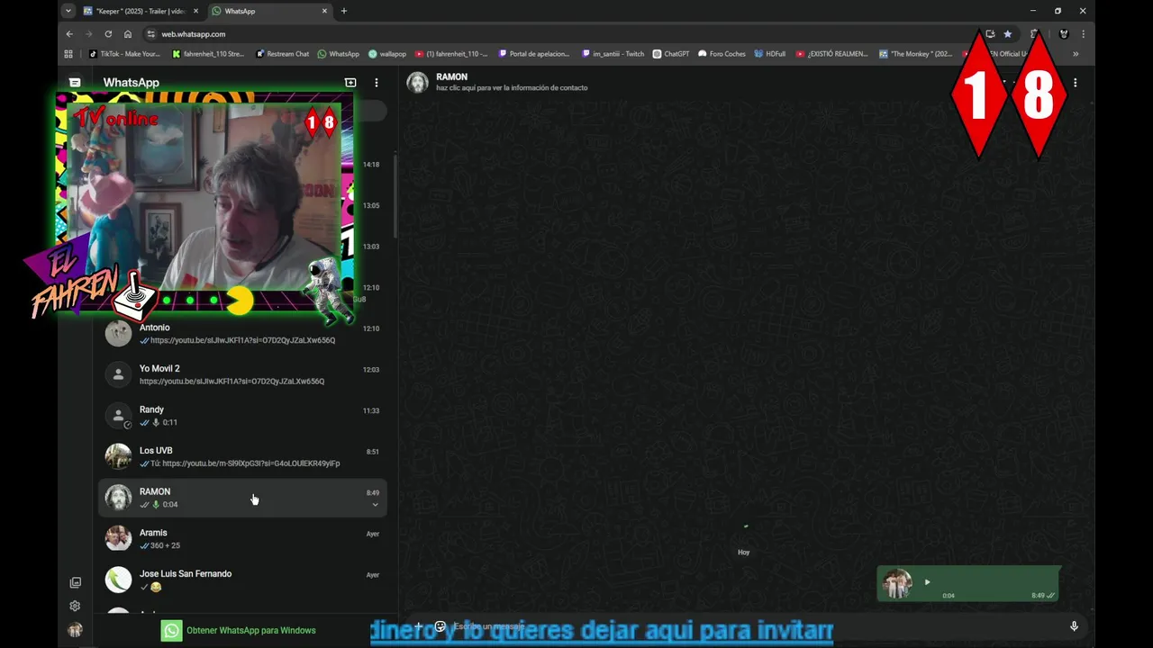Viewport: 1153px width, 648px height.
Task: Open the Chats icon in WhatsApp sidebar
Action: click(75, 82)
